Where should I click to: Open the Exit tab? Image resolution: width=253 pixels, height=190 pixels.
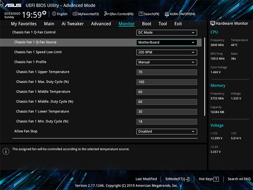(x=178, y=24)
